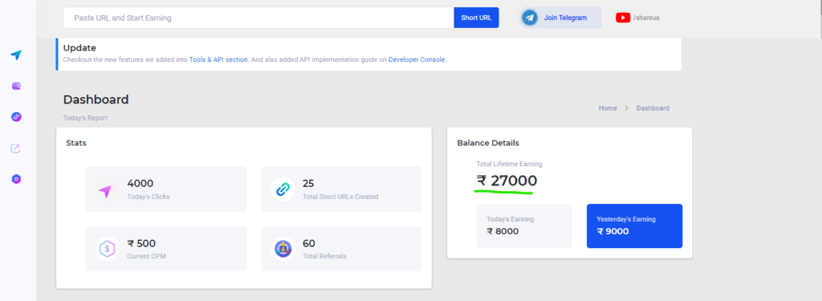
Task: Click the Today's Earning card
Action: point(524,226)
